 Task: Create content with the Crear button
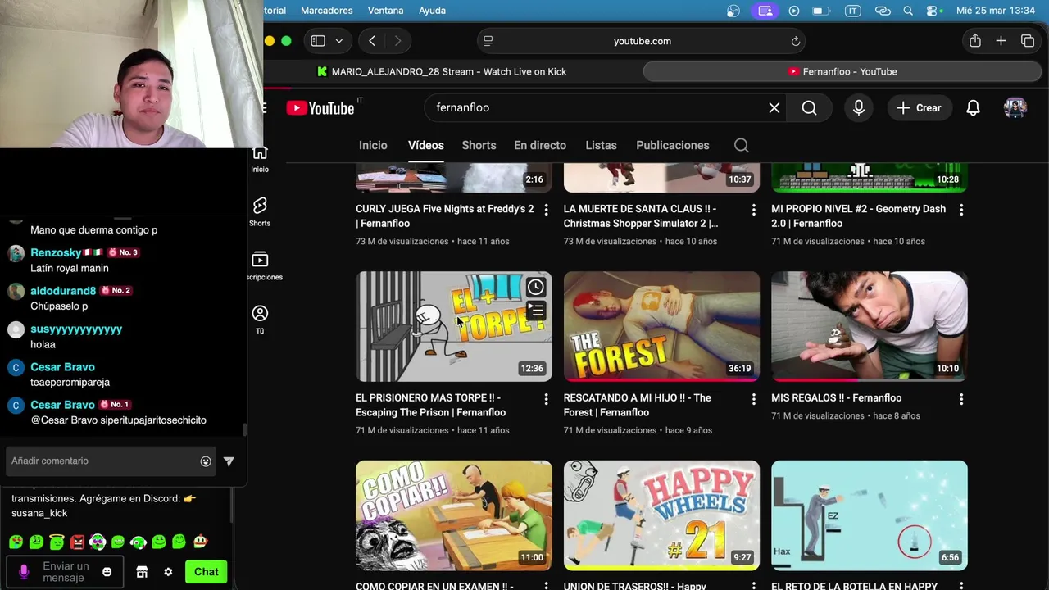[919, 107]
